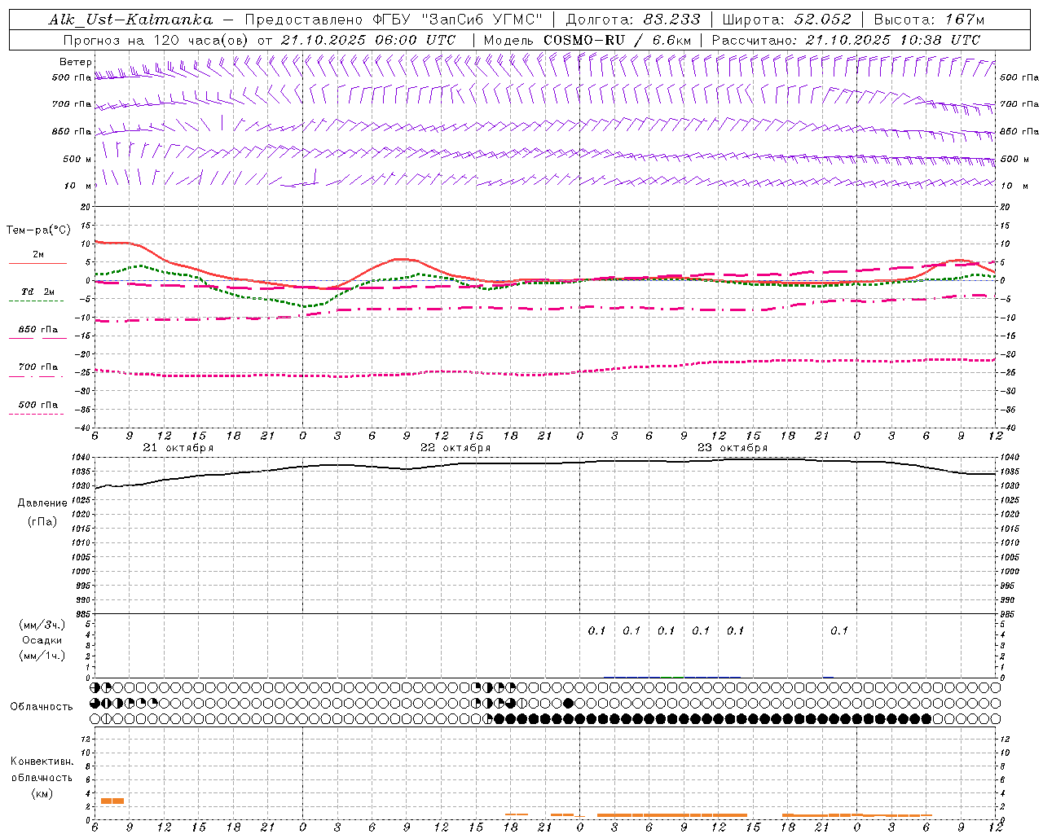This screenshot has height=834, width=1043.
Task: Click the dashed line sample under 500 гПа legend
Action: click(x=37, y=414)
